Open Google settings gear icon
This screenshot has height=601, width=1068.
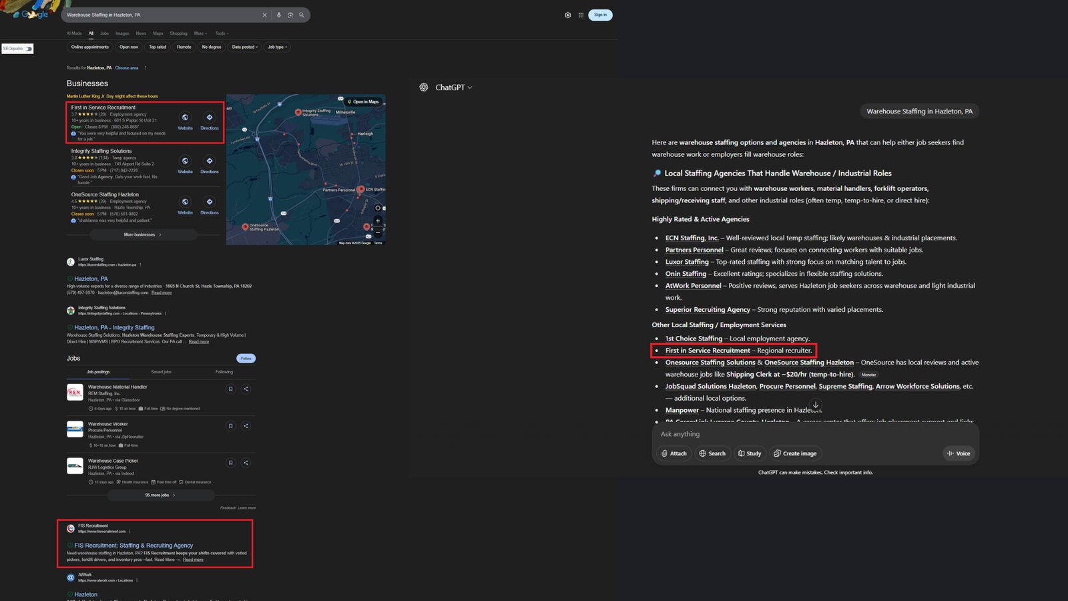click(568, 15)
